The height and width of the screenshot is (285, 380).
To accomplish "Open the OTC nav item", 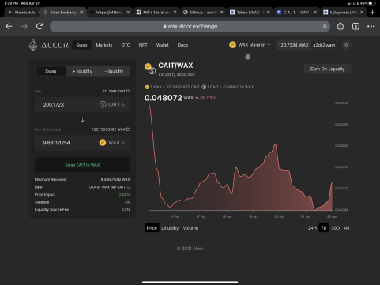I will 126,45.
